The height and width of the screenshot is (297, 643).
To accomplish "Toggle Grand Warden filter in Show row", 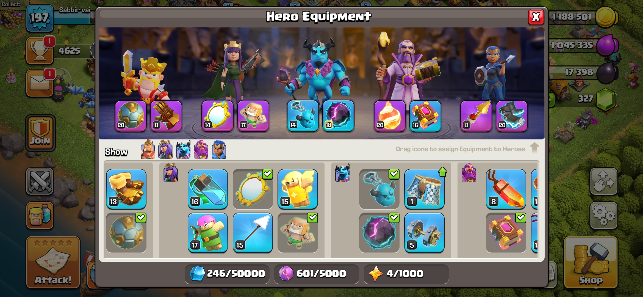I will coord(201,149).
